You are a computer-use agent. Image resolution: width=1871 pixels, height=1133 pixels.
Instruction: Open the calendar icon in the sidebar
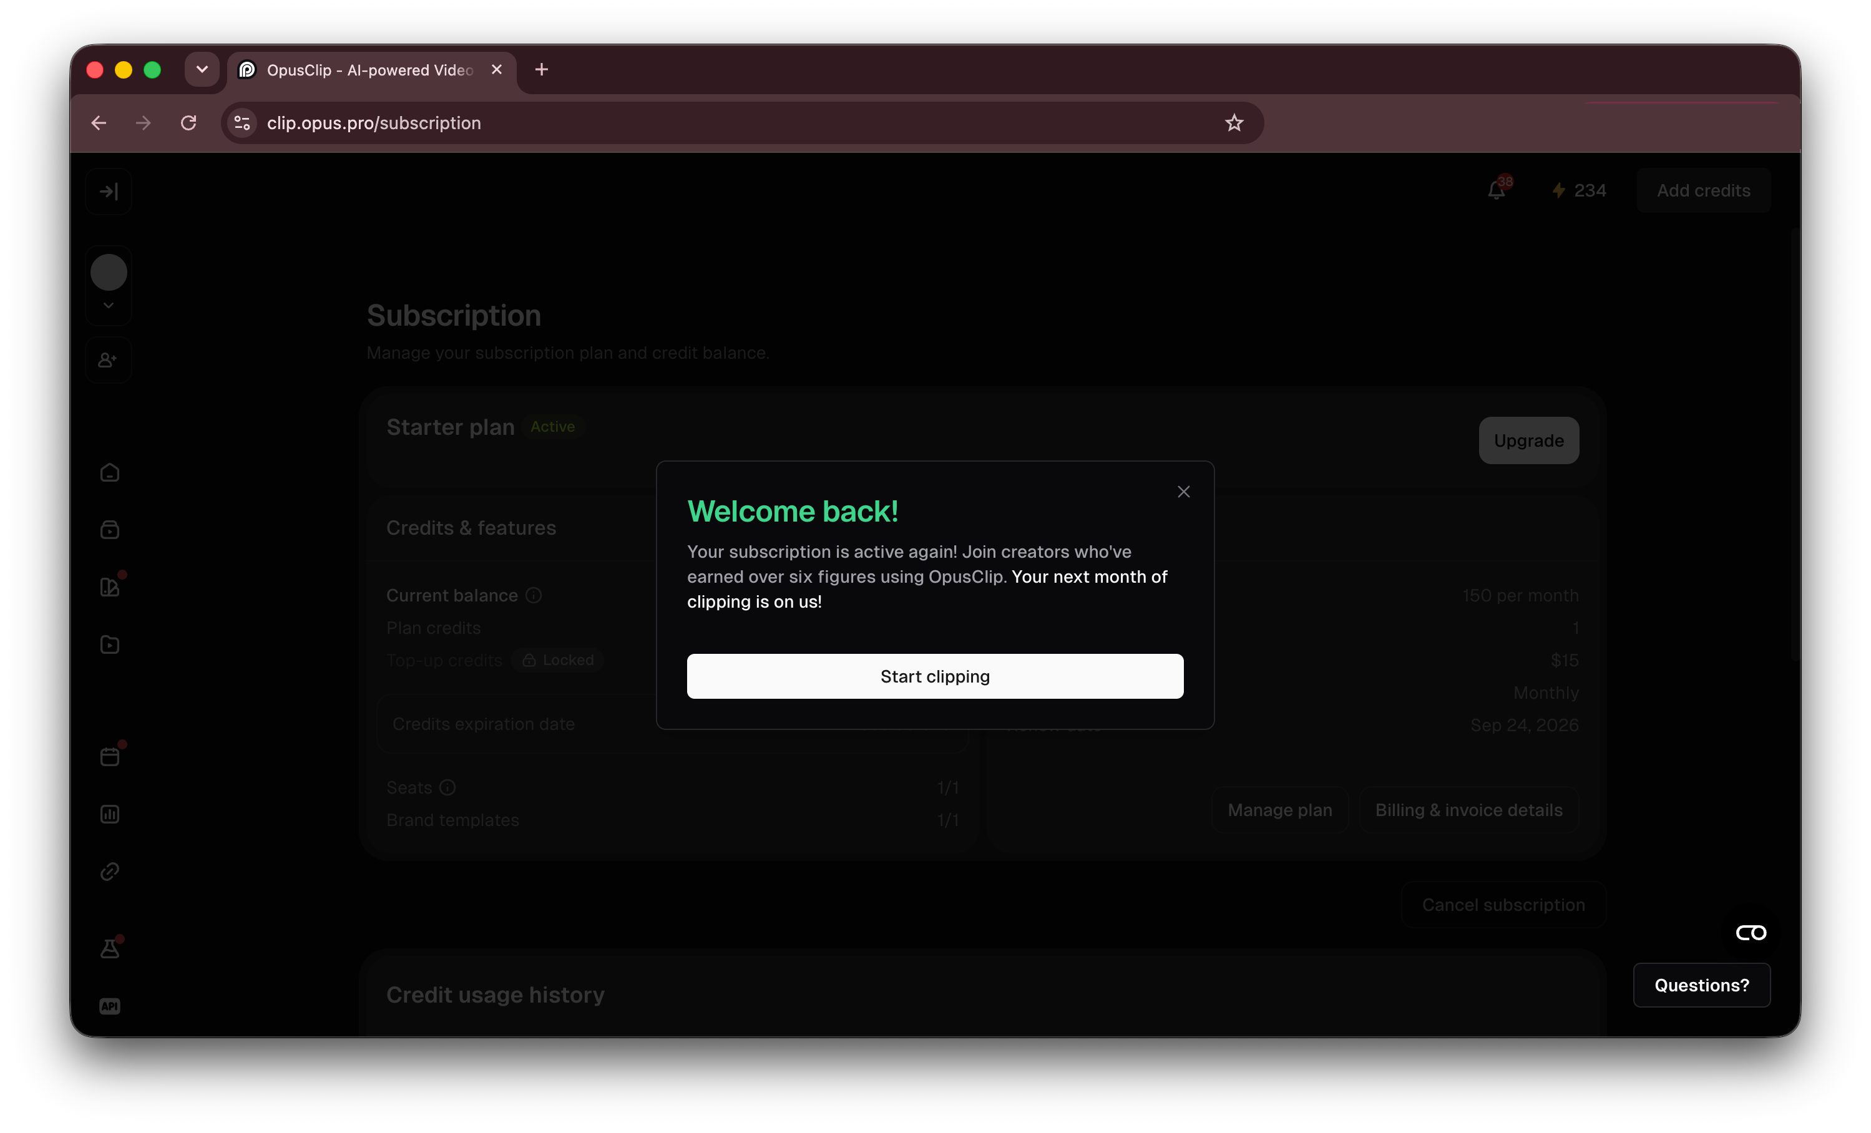tap(109, 757)
